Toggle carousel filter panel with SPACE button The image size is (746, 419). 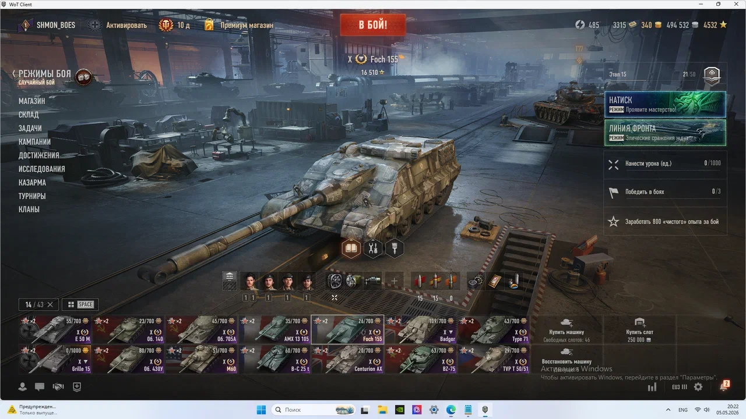pos(80,304)
